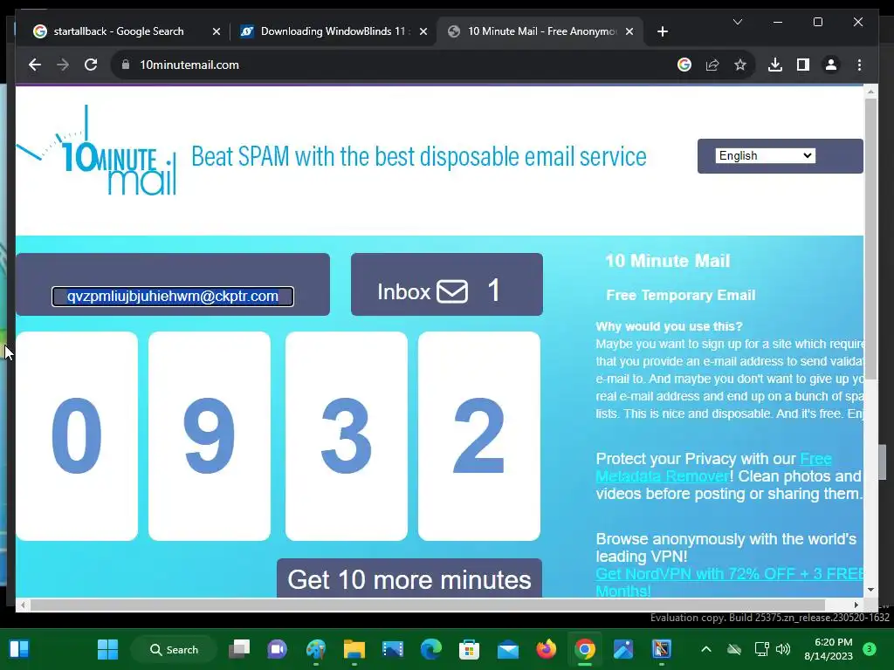Open a new browser tab
The height and width of the screenshot is (670, 894).
(x=662, y=32)
